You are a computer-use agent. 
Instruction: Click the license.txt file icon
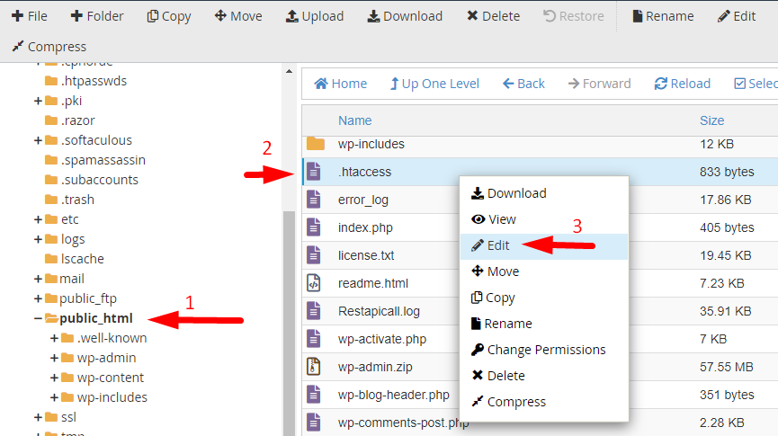click(314, 255)
